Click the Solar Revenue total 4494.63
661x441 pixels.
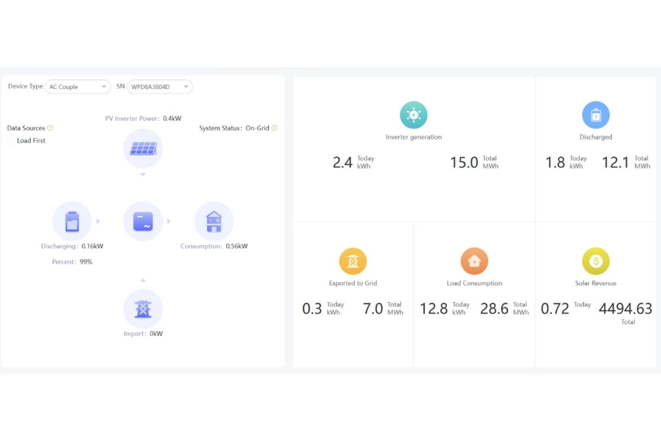[625, 309]
